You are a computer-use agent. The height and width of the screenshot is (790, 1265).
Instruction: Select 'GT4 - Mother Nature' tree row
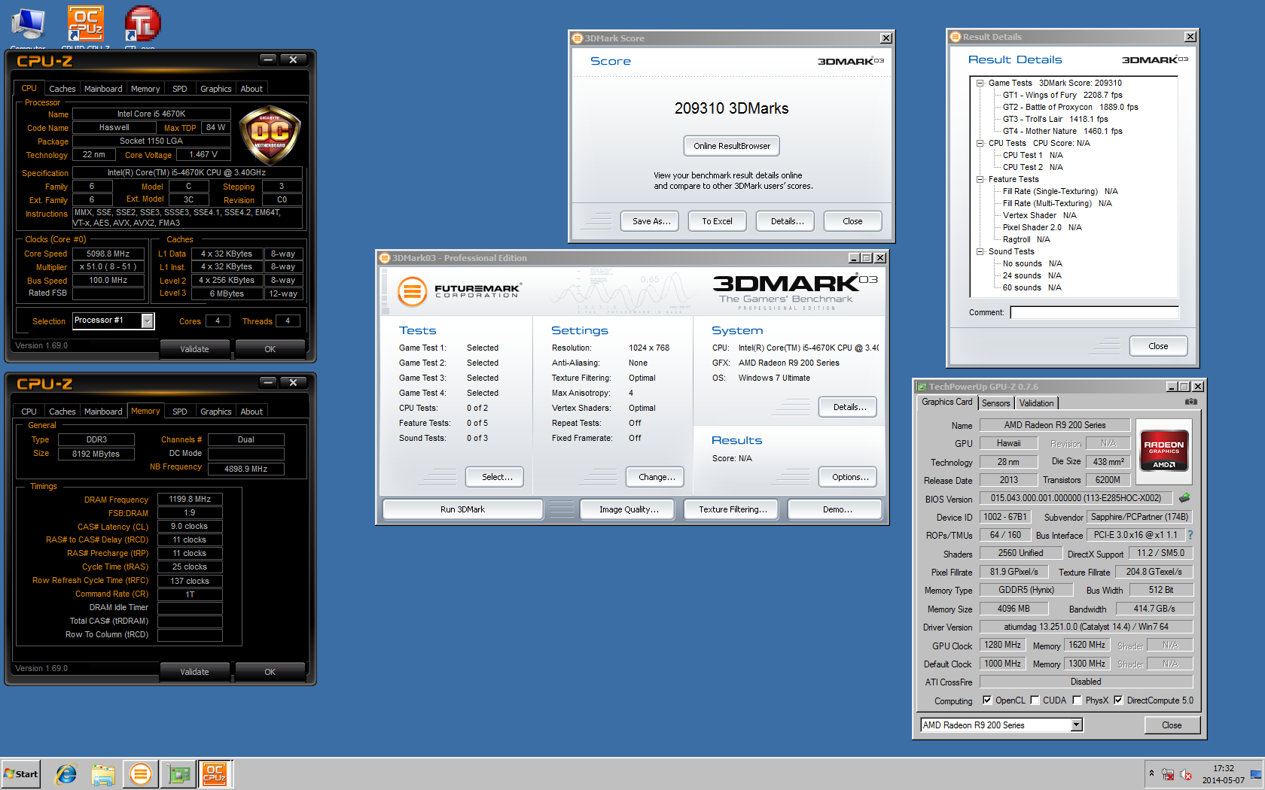point(1062,132)
